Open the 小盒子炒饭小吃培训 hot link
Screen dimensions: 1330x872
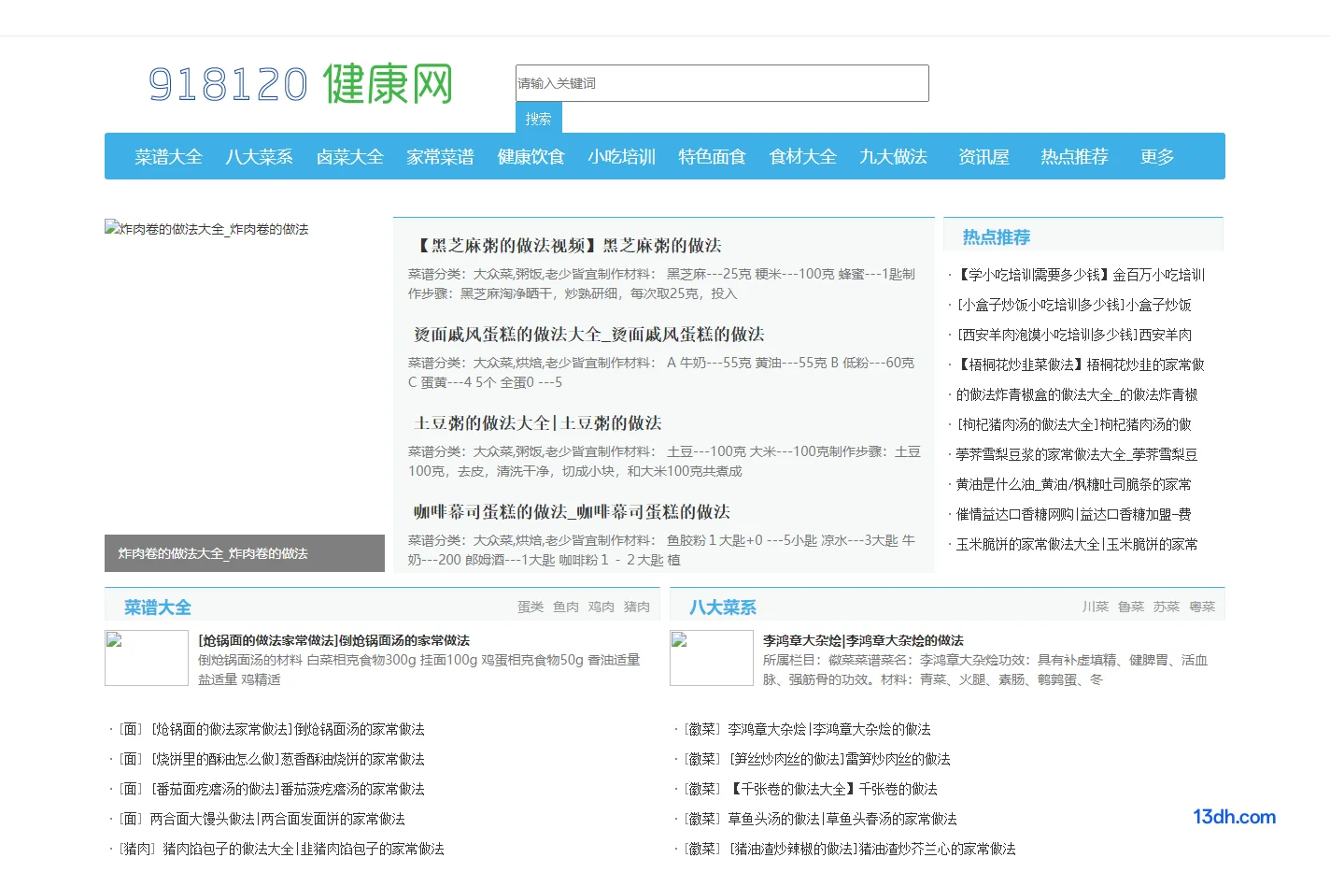pos(1073,305)
